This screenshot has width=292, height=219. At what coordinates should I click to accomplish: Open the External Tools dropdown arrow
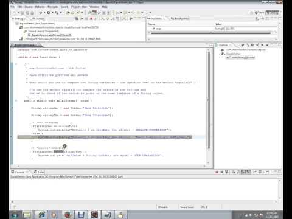tap(61, 13)
